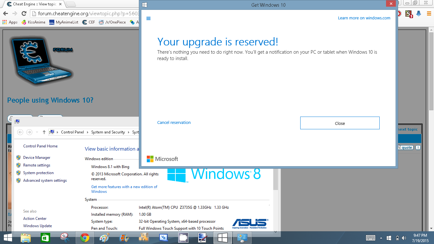This screenshot has height=244, width=434.
Task: Click the Cancel reservation link
Action: point(174,122)
